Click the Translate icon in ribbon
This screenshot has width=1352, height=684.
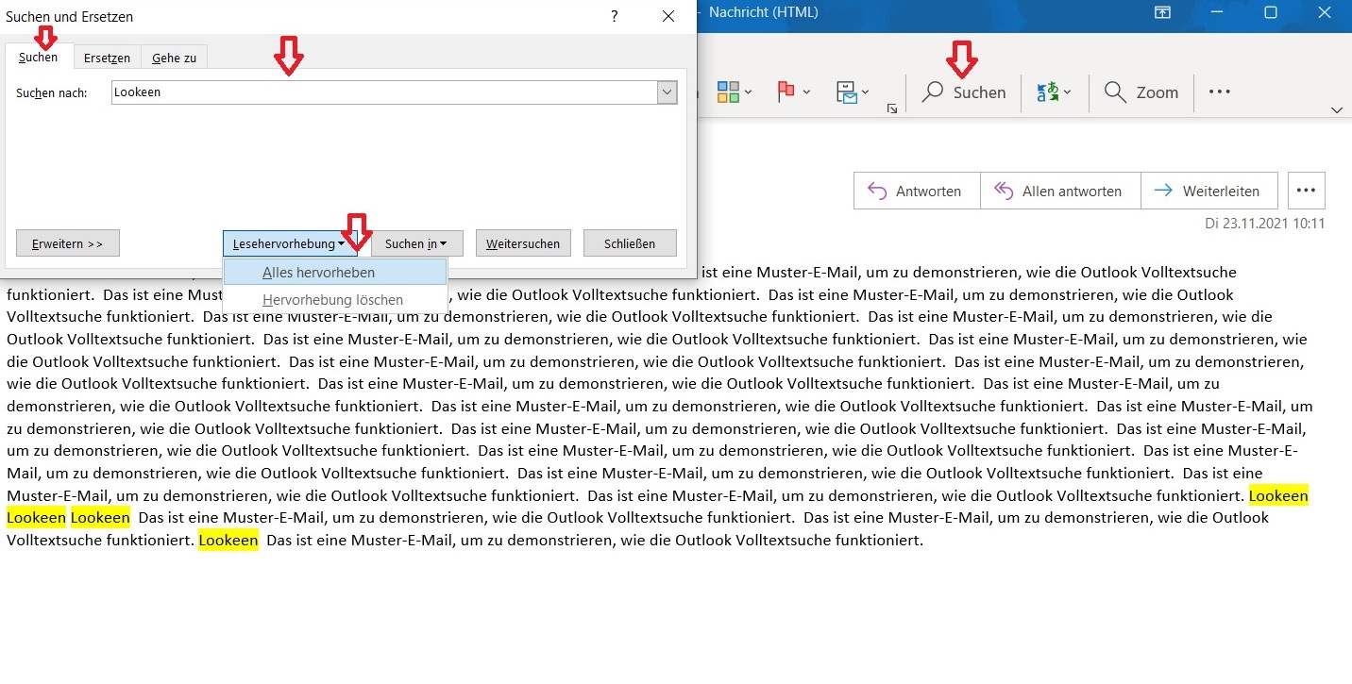(x=1047, y=92)
